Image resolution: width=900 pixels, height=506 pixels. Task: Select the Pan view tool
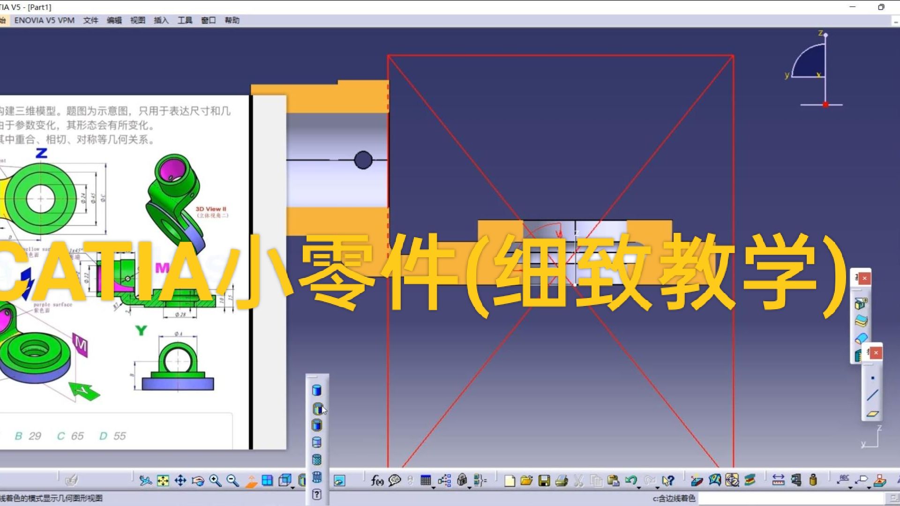[x=180, y=480]
